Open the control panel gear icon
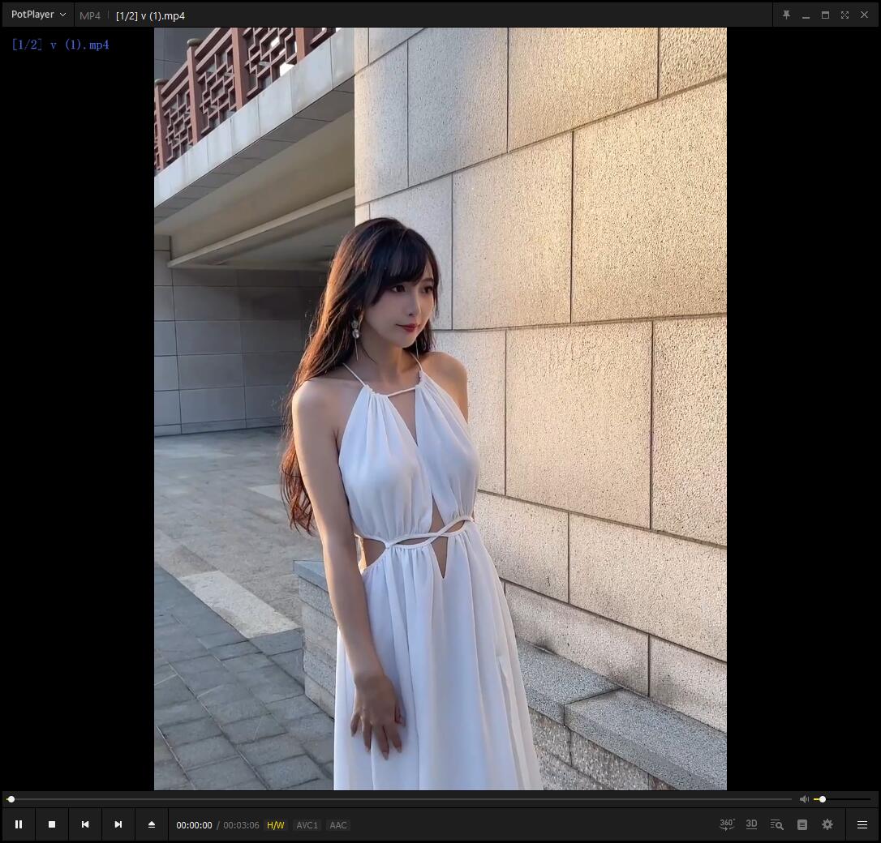This screenshot has height=843, width=881. pyautogui.click(x=827, y=824)
